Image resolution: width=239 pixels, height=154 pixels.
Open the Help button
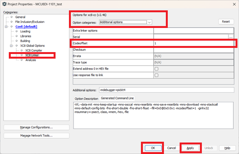pyautogui.click(x=227, y=147)
